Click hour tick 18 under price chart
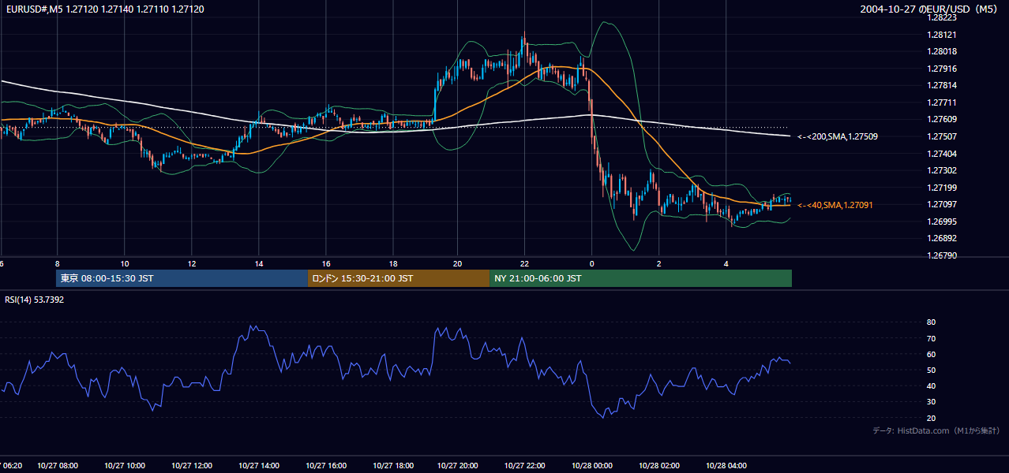The image size is (1009, 473). (x=393, y=263)
